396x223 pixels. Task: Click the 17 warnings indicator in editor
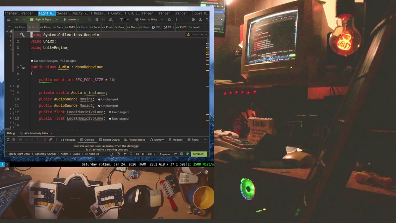click(190, 35)
